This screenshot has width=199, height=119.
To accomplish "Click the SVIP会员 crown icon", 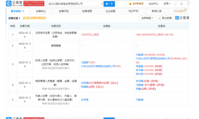I will pos(130,4).
